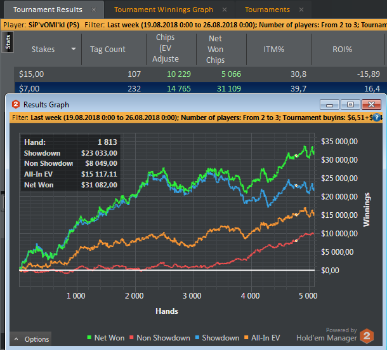Viewport: 387px width, 350px height.
Task: Click the Hold'em Manager 2 icon in Results Graph title
Action: pyautogui.click(x=16, y=104)
